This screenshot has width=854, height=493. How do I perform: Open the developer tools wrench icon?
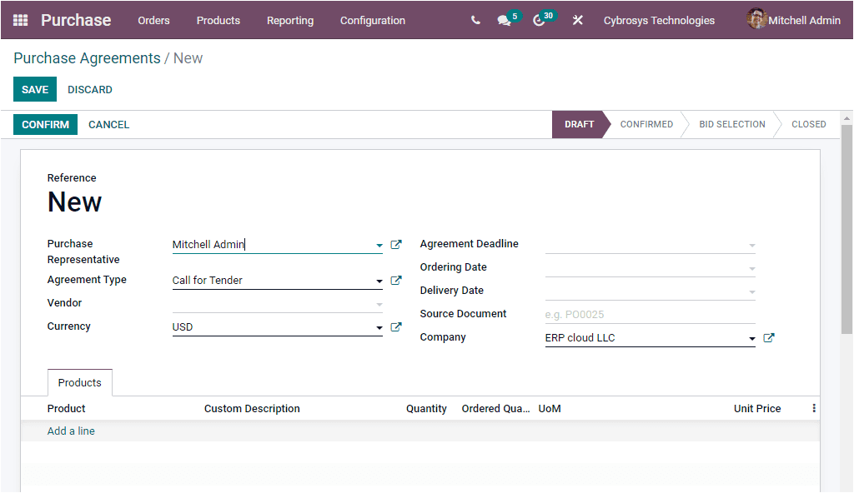tap(578, 20)
